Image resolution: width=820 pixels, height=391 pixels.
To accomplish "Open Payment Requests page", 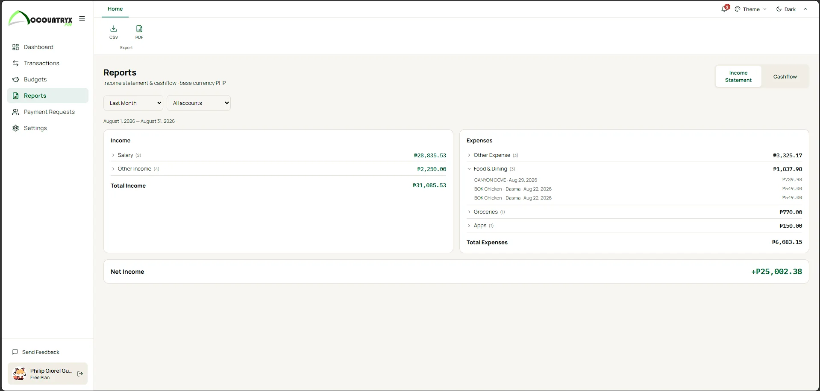I will click(x=47, y=112).
